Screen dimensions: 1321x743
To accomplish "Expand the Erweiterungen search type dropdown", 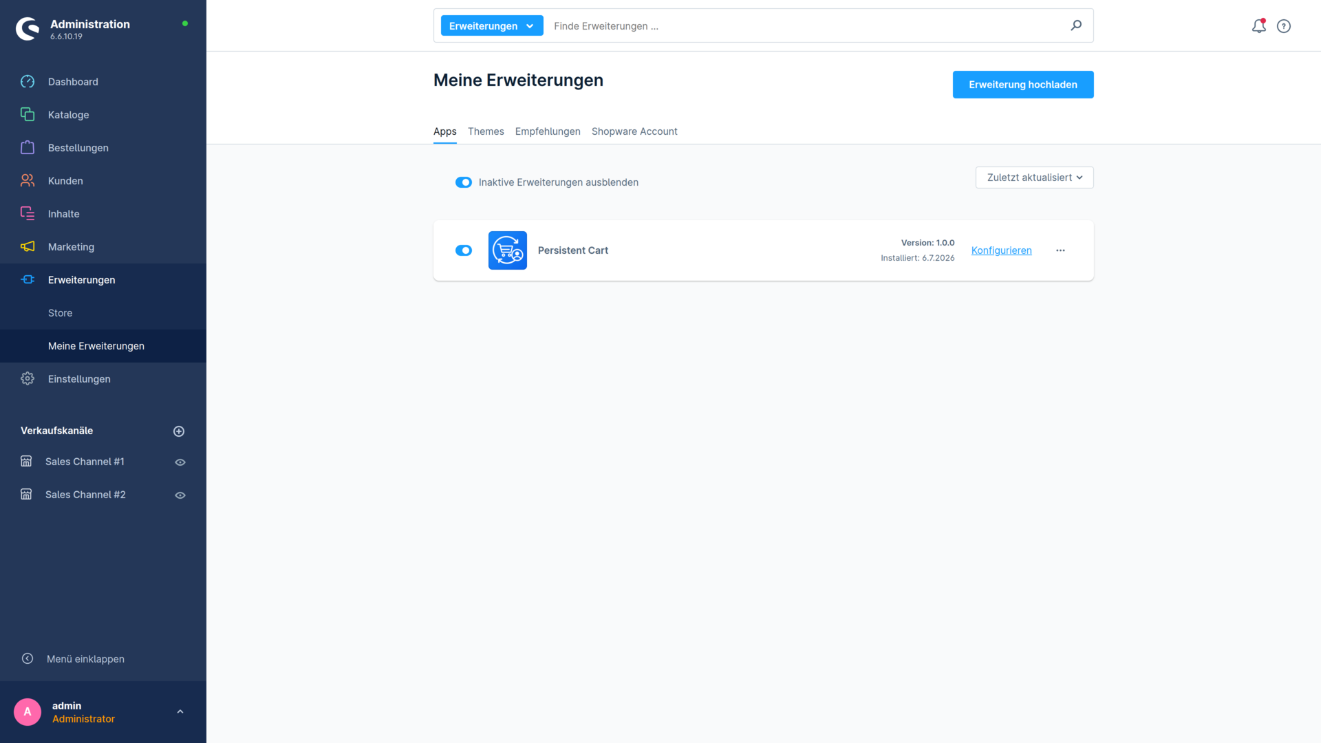I will pos(492,26).
